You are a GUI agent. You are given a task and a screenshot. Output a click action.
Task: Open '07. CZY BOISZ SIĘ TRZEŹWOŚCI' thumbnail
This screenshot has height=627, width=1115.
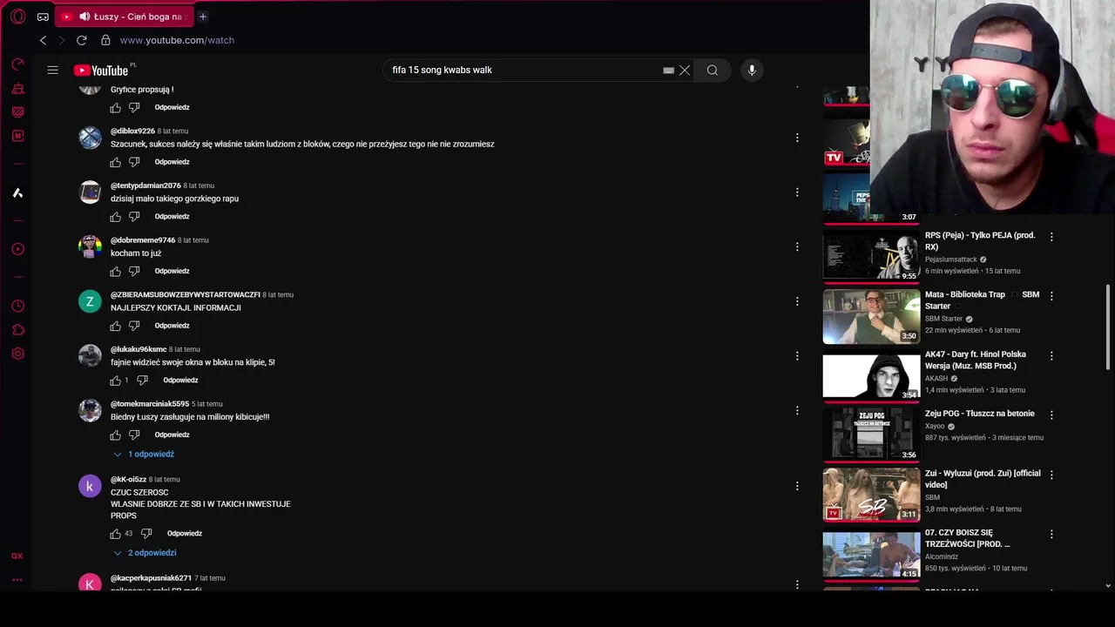click(x=871, y=554)
